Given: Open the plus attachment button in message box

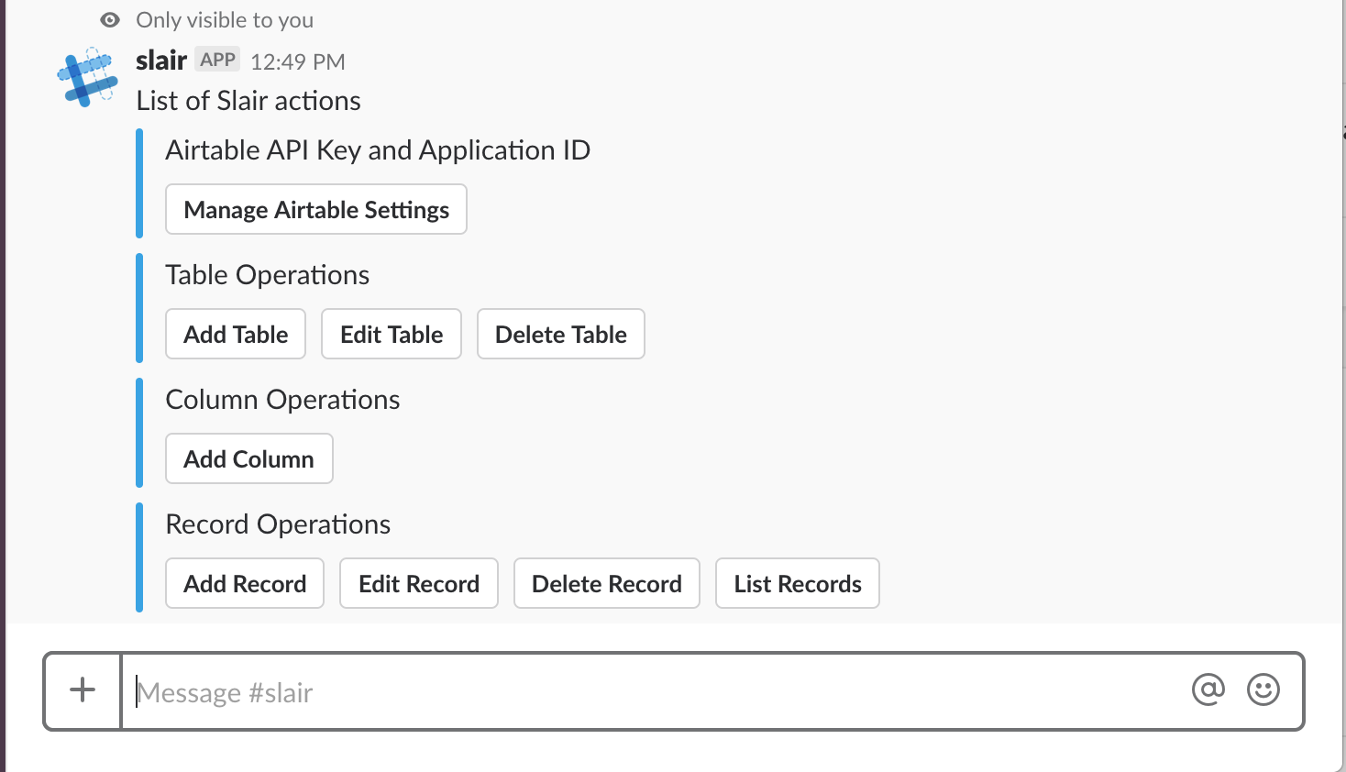Looking at the screenshot, I should tap(83, 690).
